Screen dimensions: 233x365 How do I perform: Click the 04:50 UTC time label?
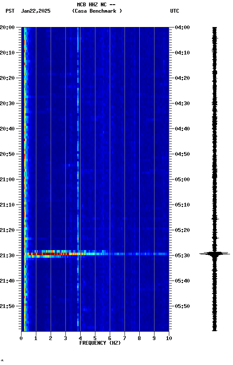point(182,154)
